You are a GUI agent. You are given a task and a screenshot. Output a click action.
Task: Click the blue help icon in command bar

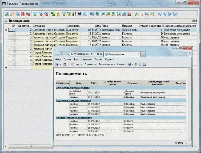tap(130, 64)
